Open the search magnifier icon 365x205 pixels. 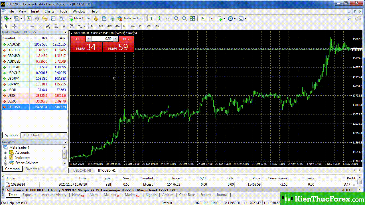[349, 19]
